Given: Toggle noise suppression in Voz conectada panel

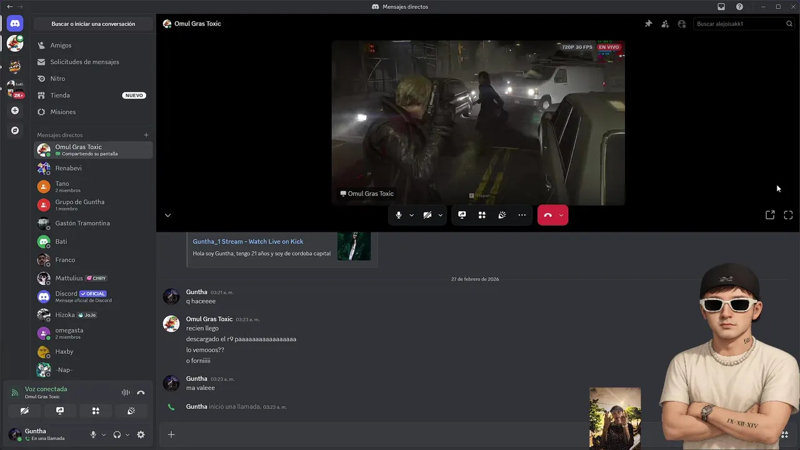Looking at the screenshot, I should [126, 392].
